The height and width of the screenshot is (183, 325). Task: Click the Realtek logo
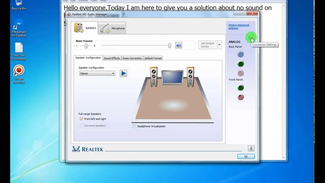tap(88, 149)
